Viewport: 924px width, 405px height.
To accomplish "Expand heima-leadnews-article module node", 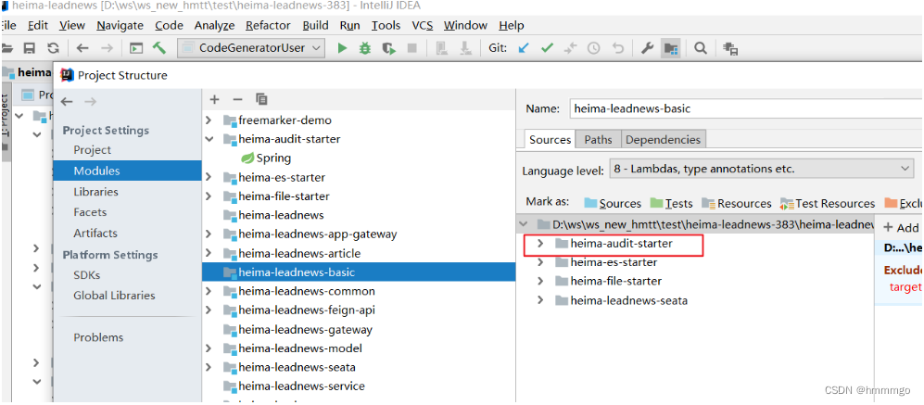I will point(209,254).
